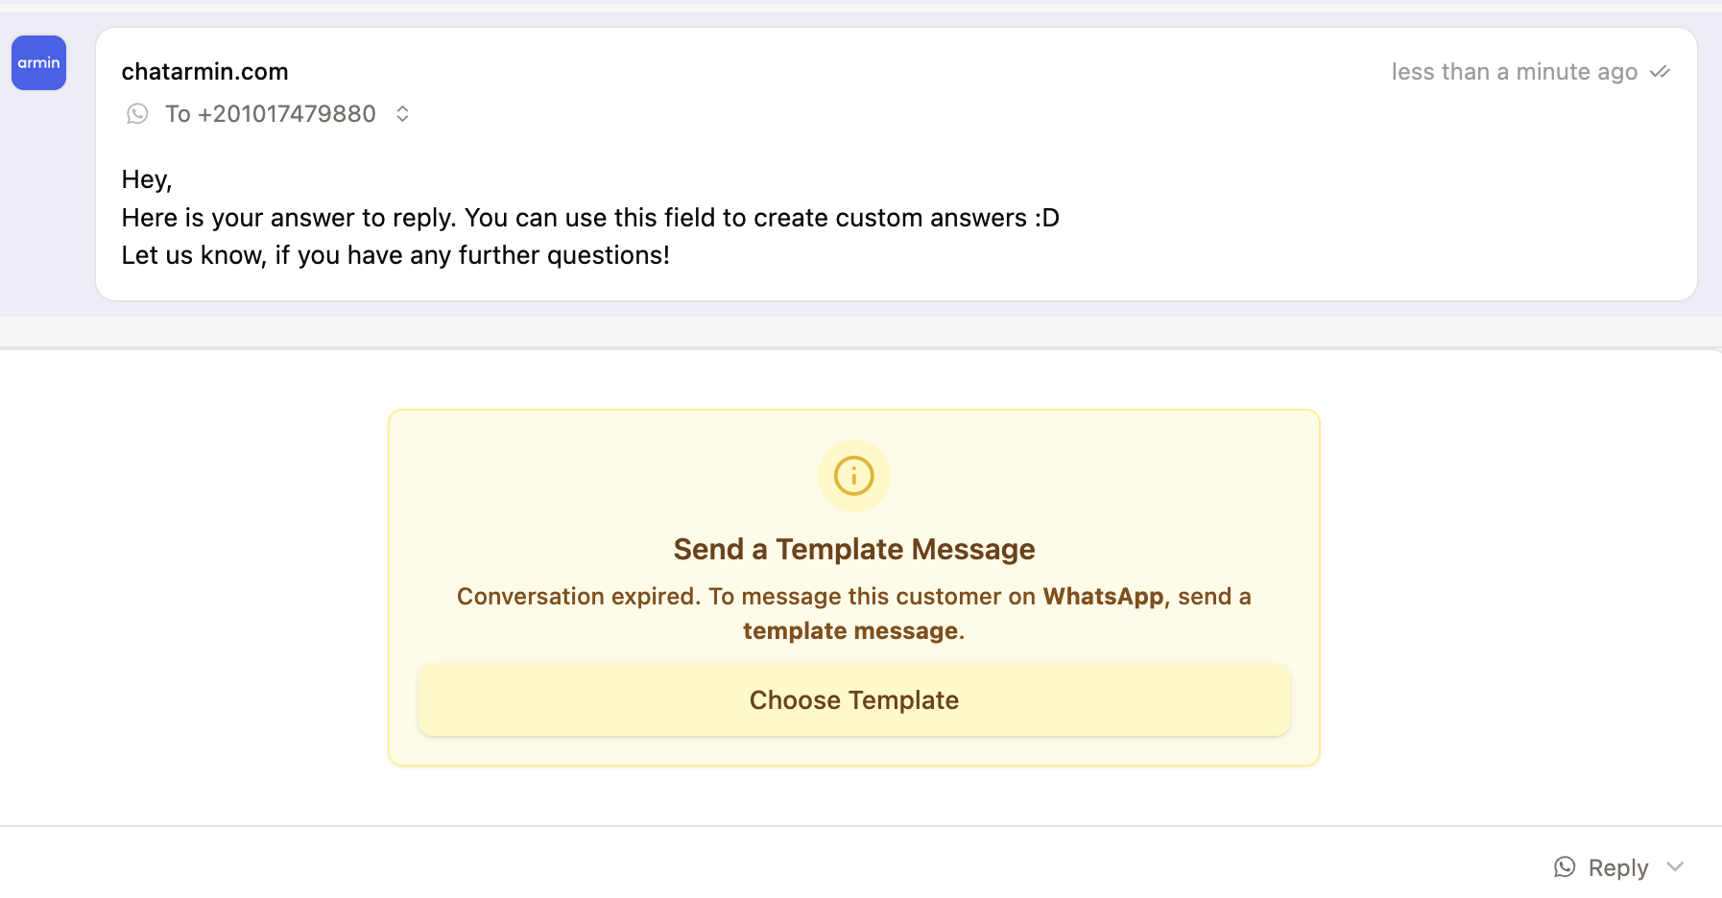Open the Reply channel dropdown chevron

click(1676, 867)
